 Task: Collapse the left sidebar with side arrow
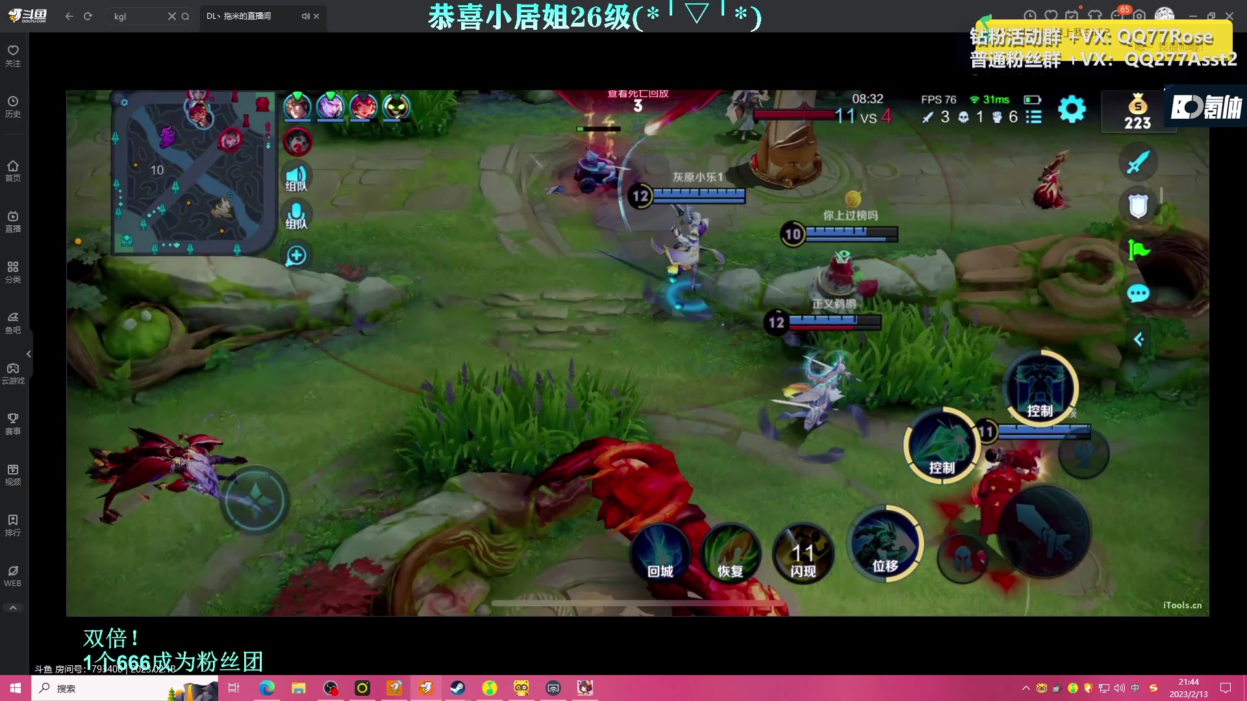point(29,354)
